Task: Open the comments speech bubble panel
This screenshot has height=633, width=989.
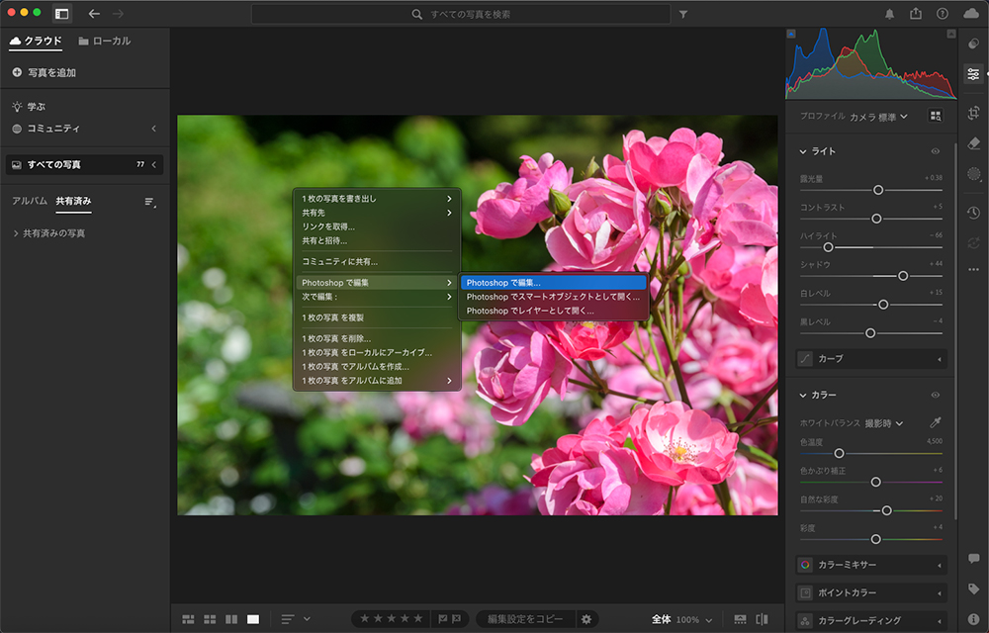Action: 973,559
